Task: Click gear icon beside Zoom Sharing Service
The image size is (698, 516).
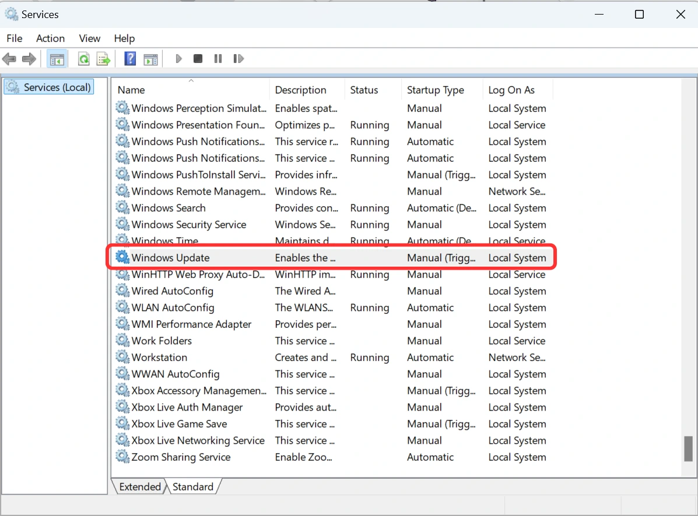Action: (122, 457)
